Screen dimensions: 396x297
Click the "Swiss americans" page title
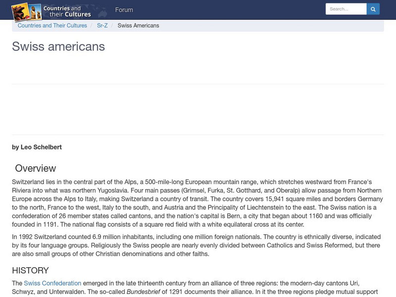pyautogui.click(x=58, y=47)
